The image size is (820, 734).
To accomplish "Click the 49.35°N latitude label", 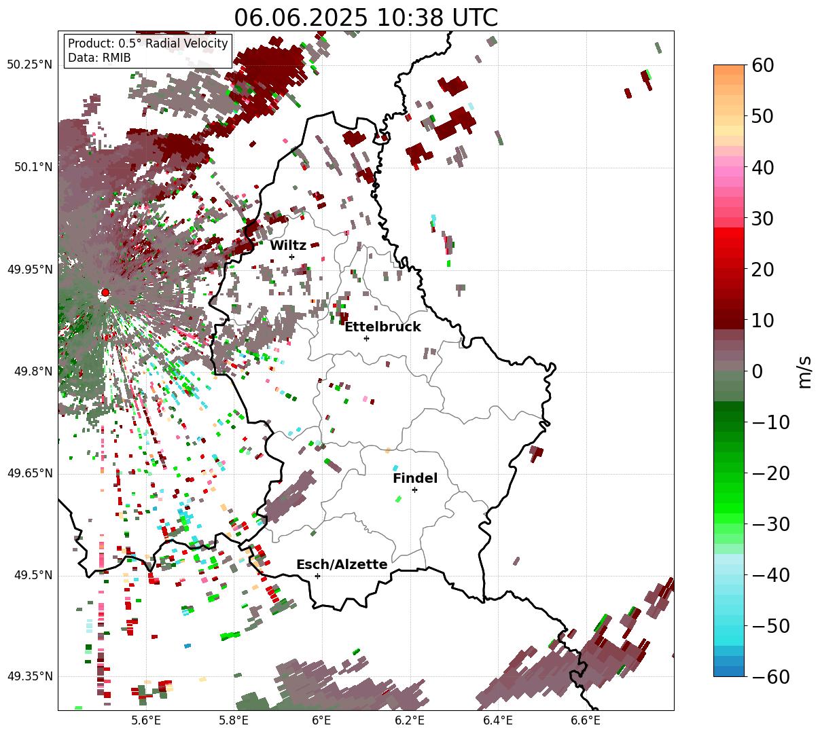I will pos(30,677).
